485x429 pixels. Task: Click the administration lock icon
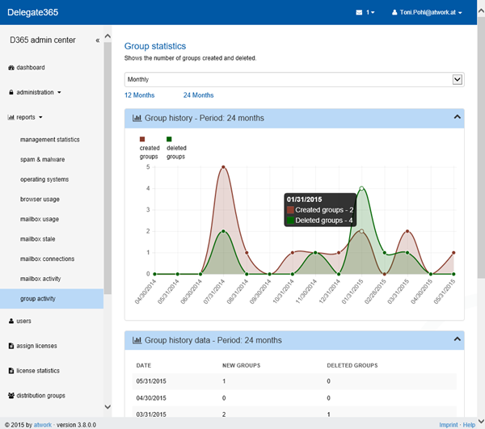tap(11, 92)
